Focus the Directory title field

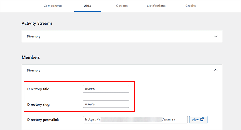point(106,89)
